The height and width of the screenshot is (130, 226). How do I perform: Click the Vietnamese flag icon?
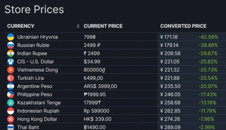coord(11,70)
